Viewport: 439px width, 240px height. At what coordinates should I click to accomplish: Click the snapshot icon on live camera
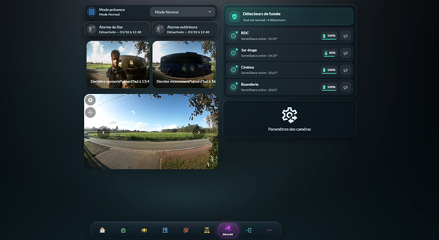[x=90, y=100]
